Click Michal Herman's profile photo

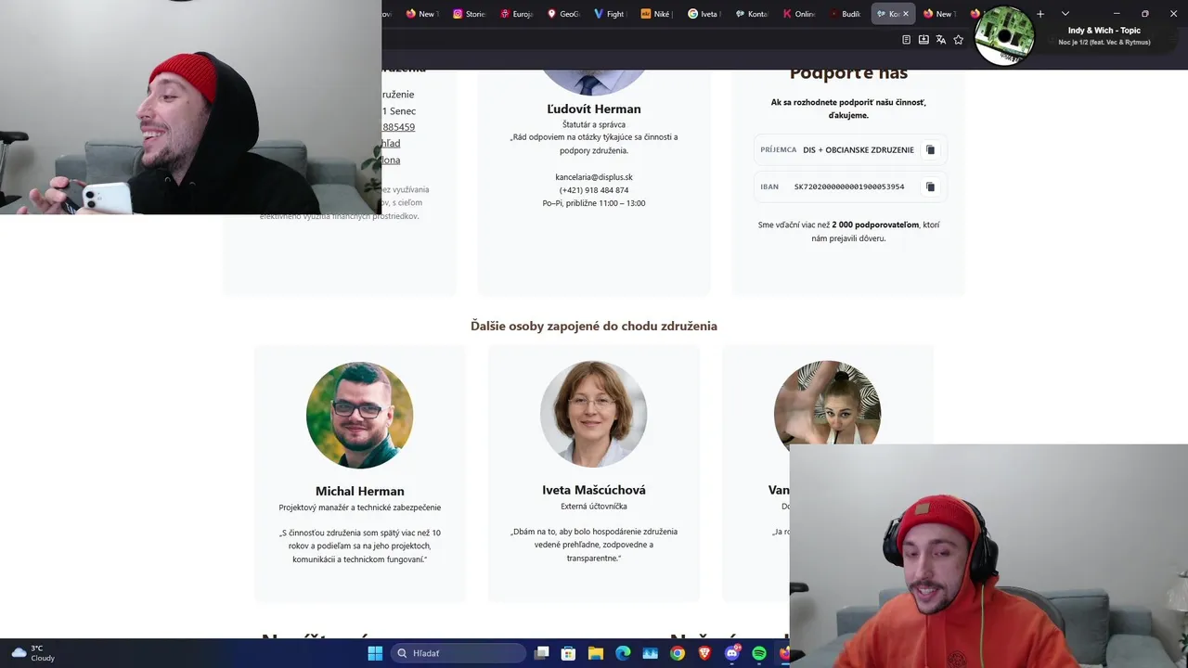pos(359,415)
